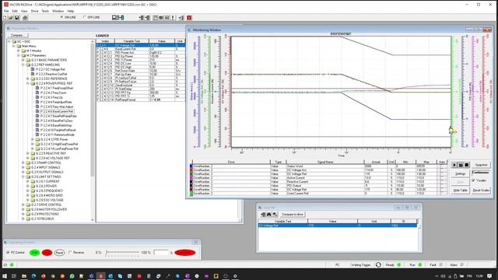Click the reference percentage slider
498x280 pixels.
click(x=123, y=253)
